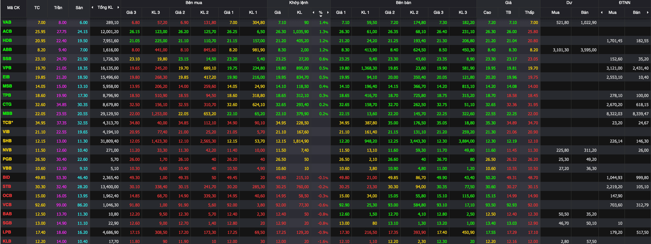Click KLB matched change -1.6%
This screenshot has width=651, height=244.
(323, 242)
